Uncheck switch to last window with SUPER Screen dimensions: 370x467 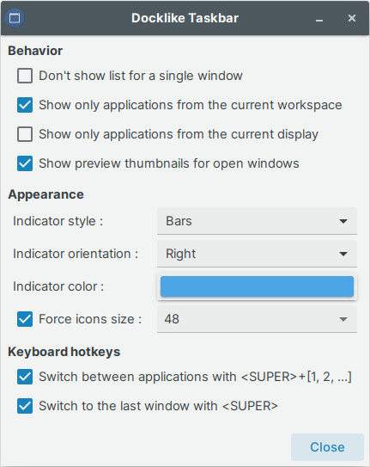pyautogui.click(x=25, y=406)
